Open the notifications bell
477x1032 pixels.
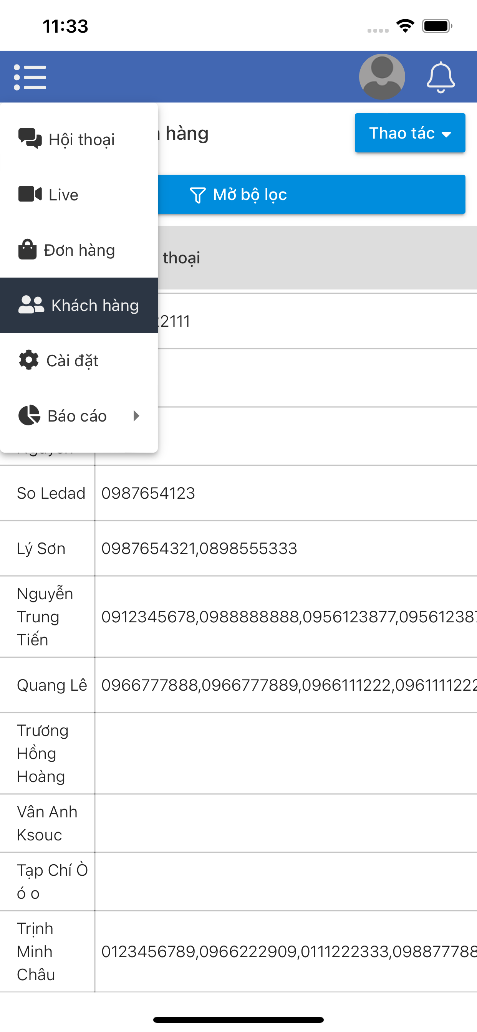(440, 77)
